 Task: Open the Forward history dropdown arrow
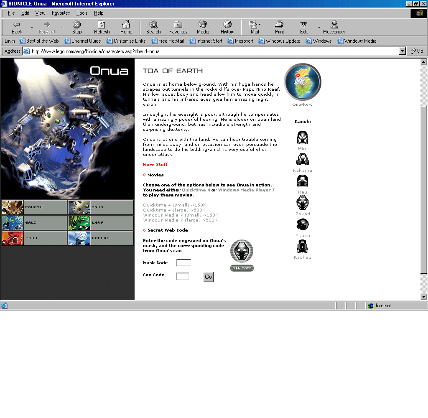point(62,27)
